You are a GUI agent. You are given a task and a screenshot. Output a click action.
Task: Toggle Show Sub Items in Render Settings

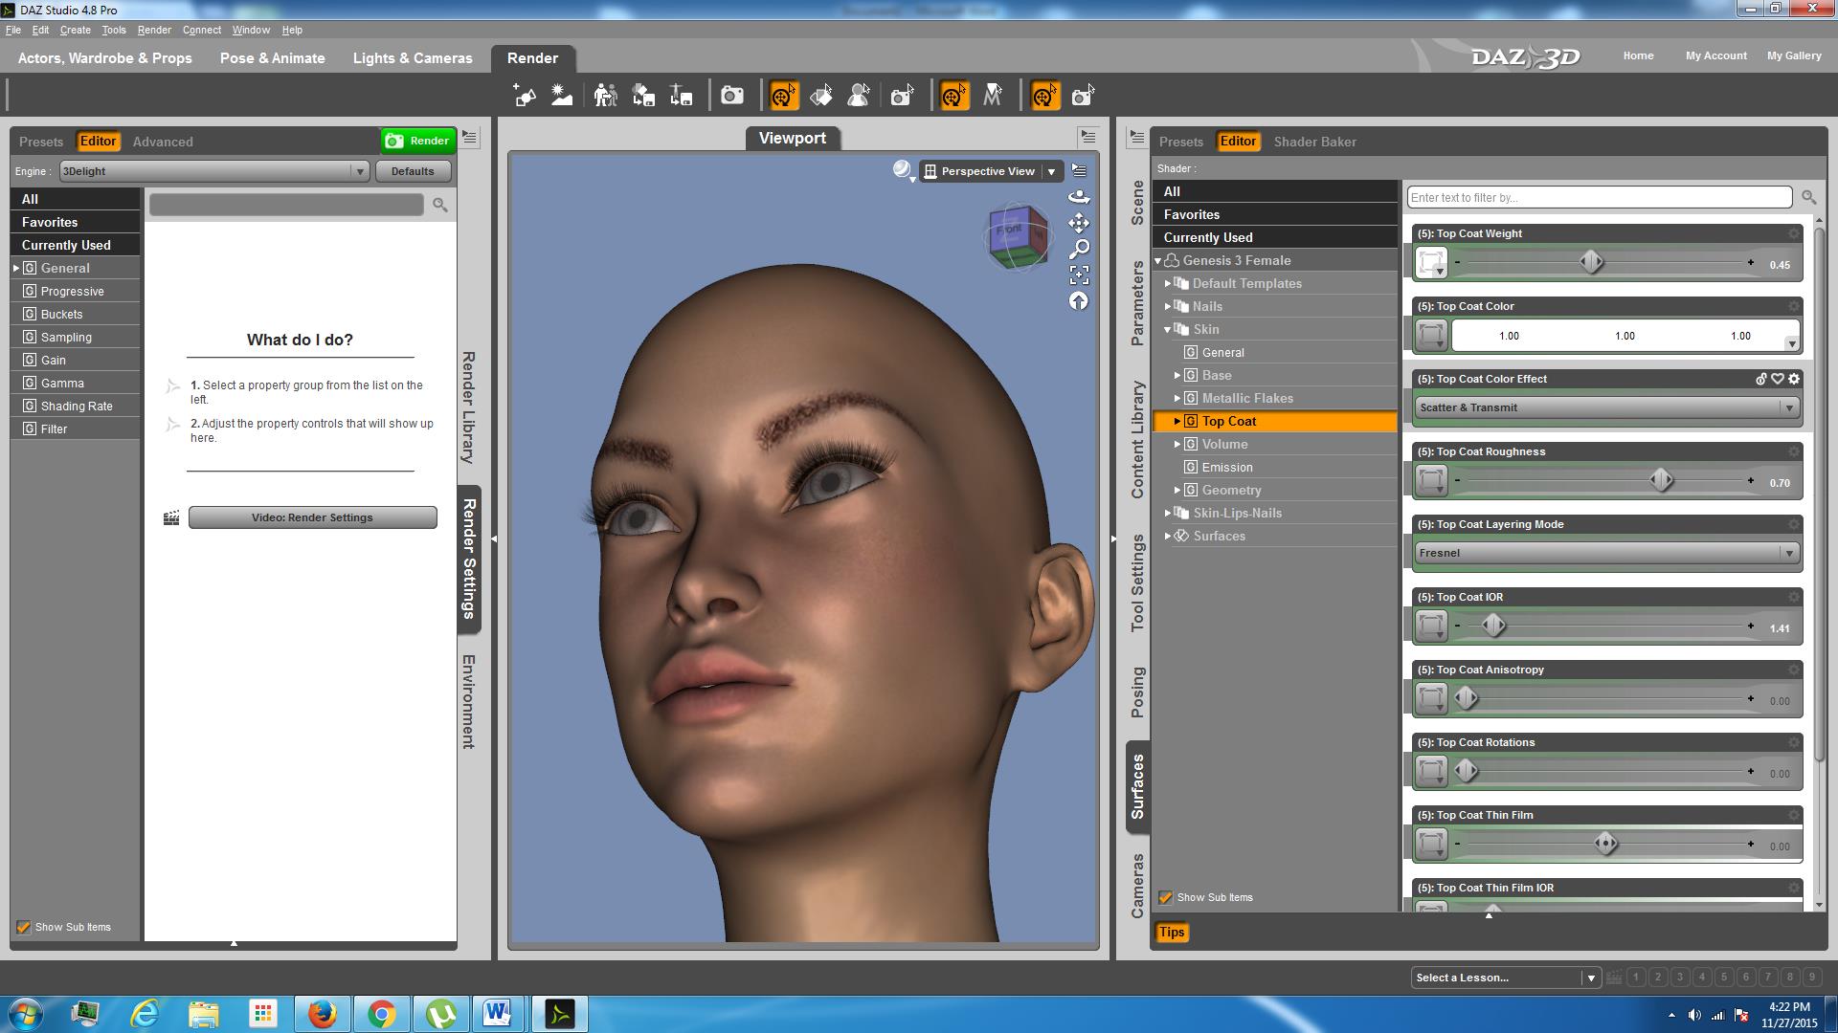[23, 927]
